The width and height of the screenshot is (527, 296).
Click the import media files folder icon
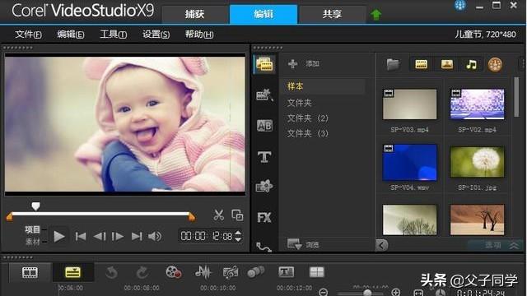(x=393, y=64)
